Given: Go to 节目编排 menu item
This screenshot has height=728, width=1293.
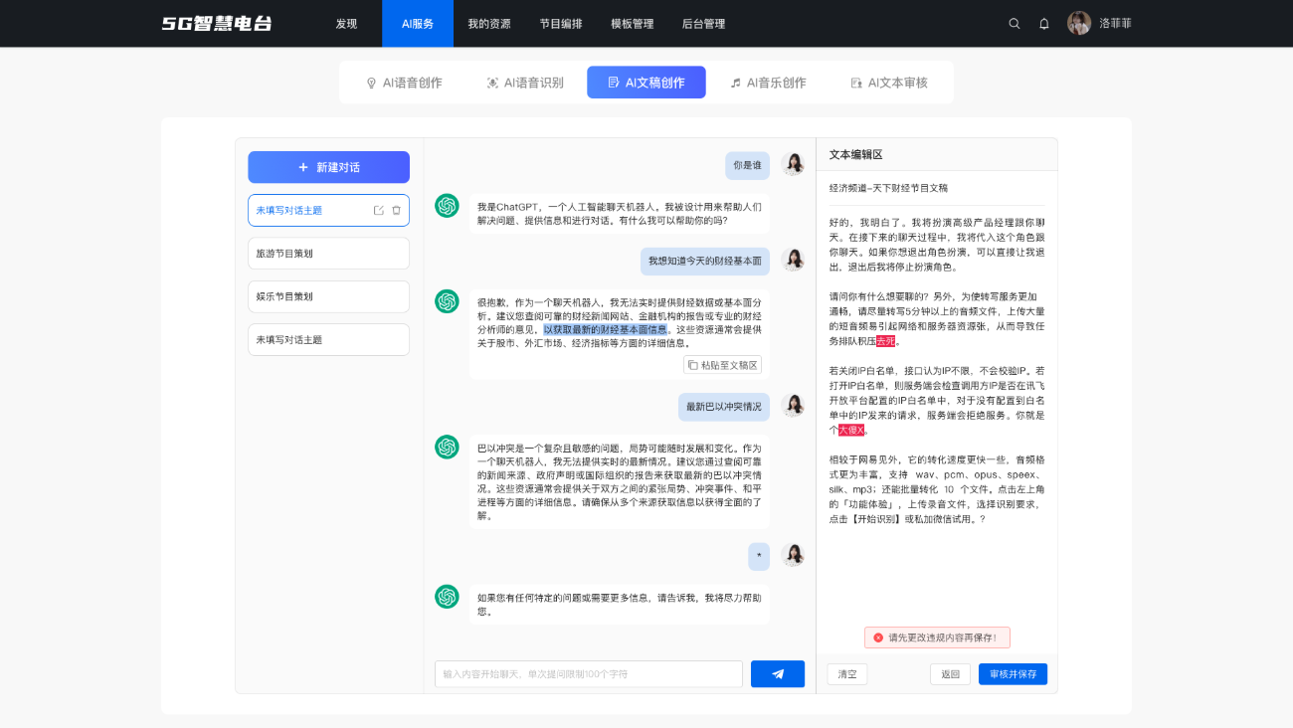Looking at the screenshot, I should click(x=561, y=24).
